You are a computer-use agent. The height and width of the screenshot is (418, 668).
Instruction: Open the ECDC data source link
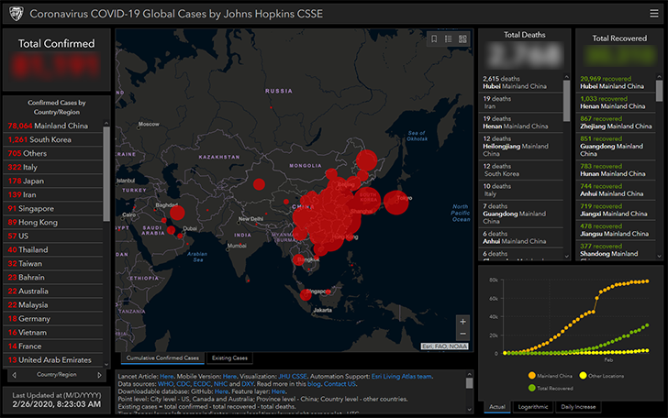[x=202, y=384]
